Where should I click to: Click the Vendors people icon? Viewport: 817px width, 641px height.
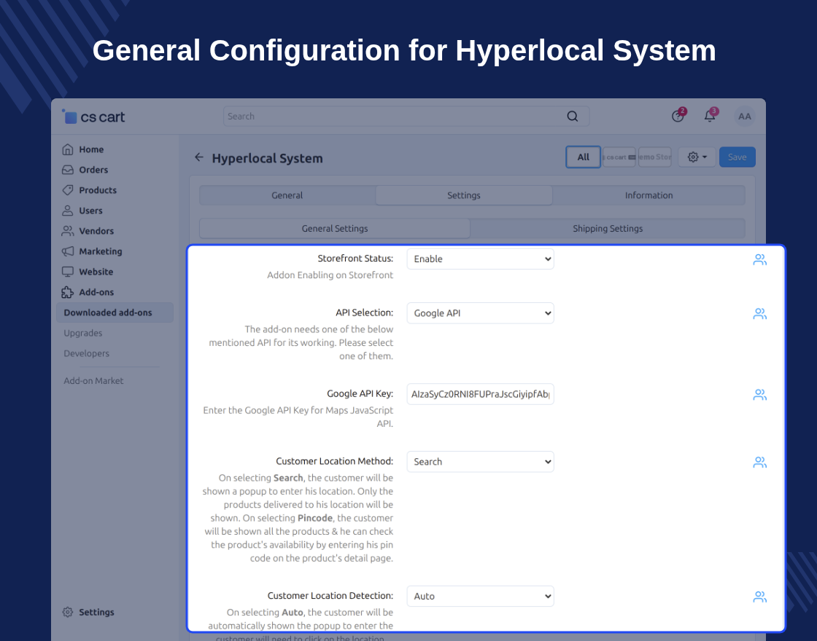tap(68, 230)
